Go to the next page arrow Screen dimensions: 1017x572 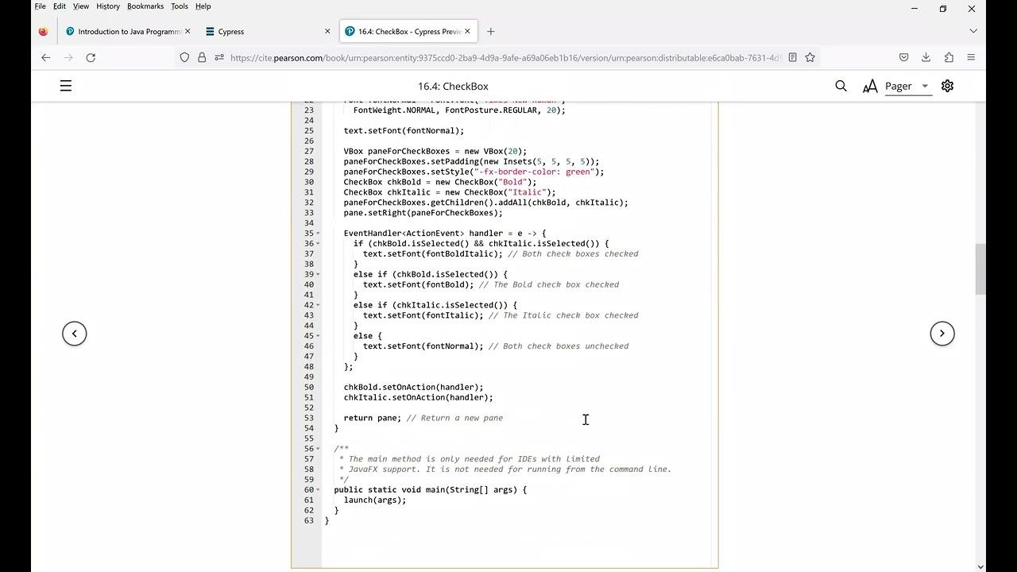click(942, 333)
